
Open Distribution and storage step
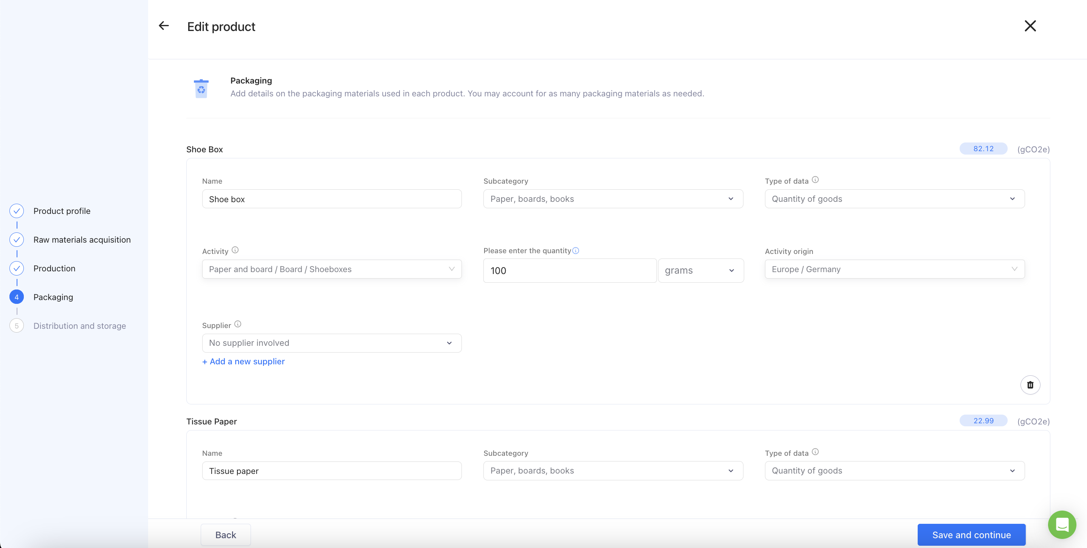(79, 326)
